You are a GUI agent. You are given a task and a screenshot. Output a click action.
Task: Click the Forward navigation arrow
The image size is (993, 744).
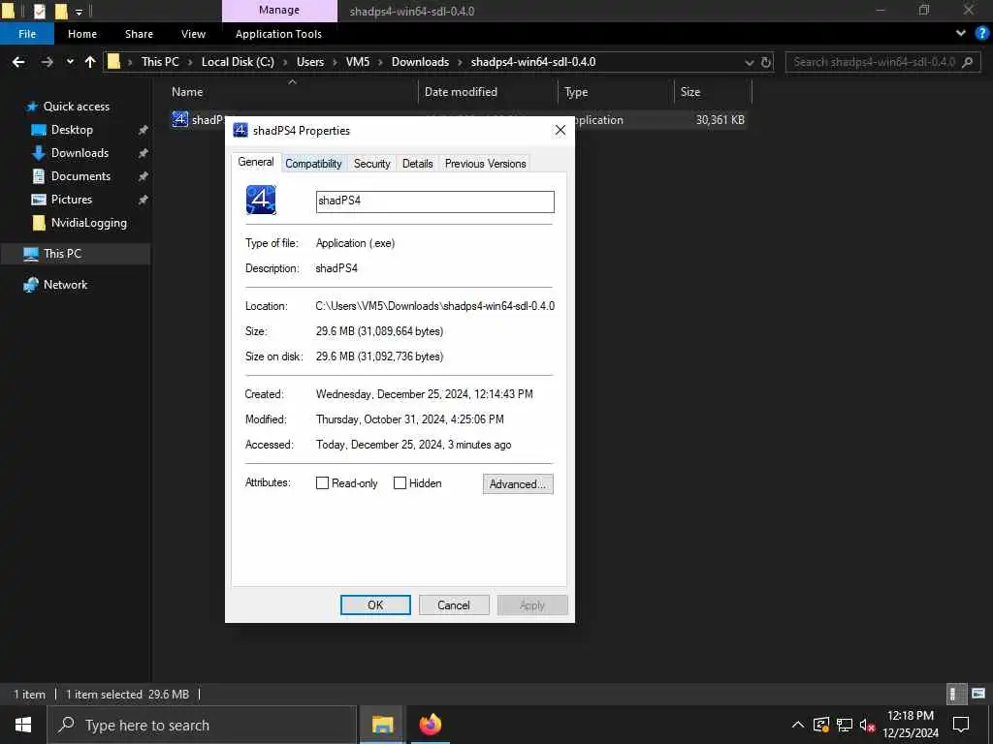pos(47,62)
